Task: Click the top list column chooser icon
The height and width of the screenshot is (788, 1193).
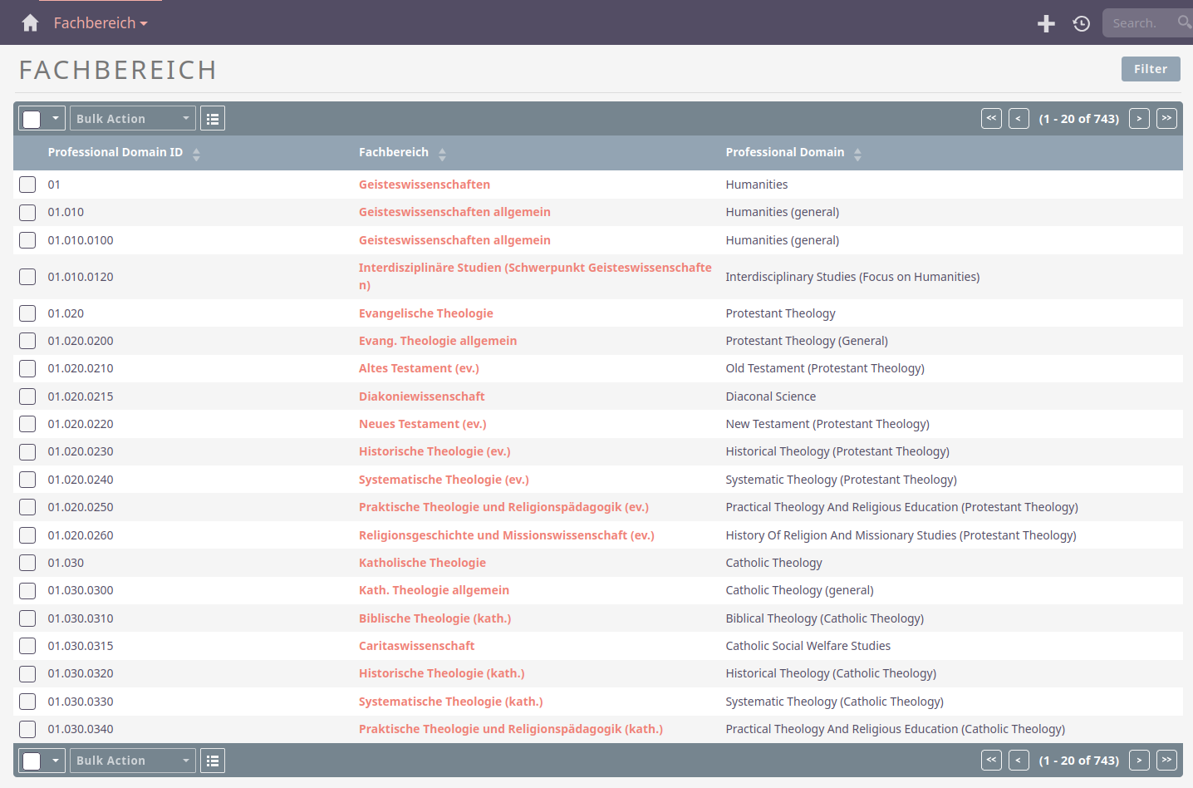Action: [x=213, y=119]
